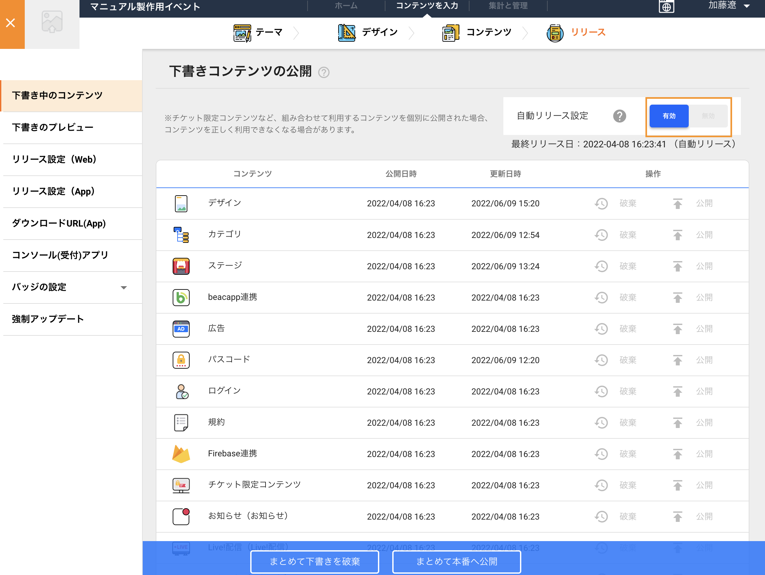The width and height of the screenshot is (765, 575).
Task: Click the help icon beside 自動リリース設定
Action: pos(619,116)
